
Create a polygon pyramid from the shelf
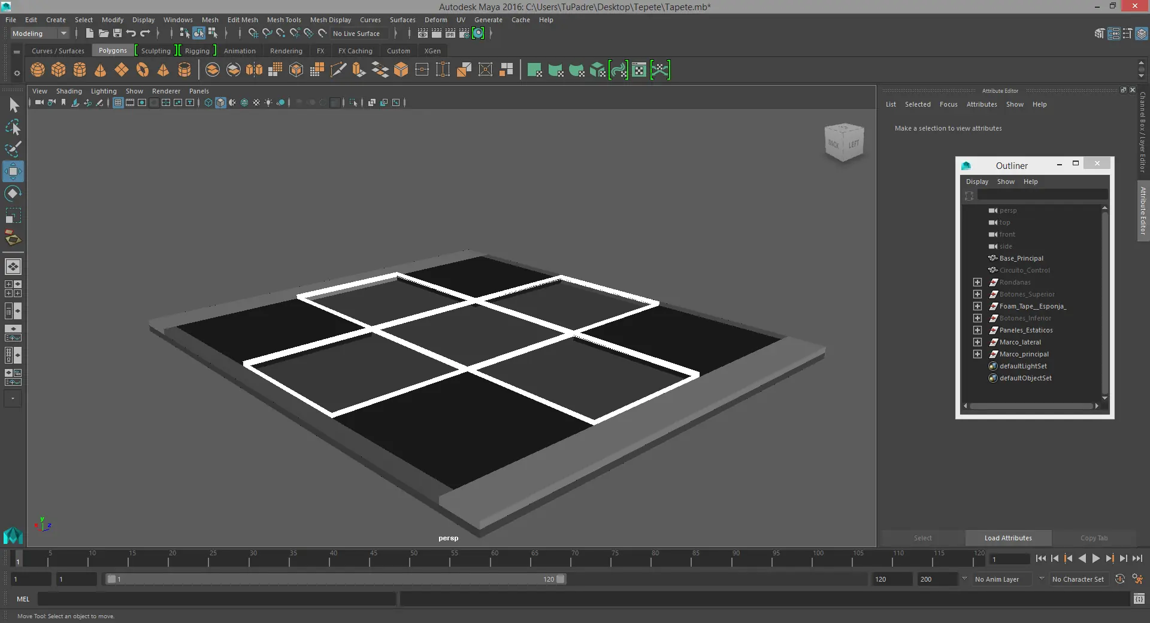click(x=163, y=70)
